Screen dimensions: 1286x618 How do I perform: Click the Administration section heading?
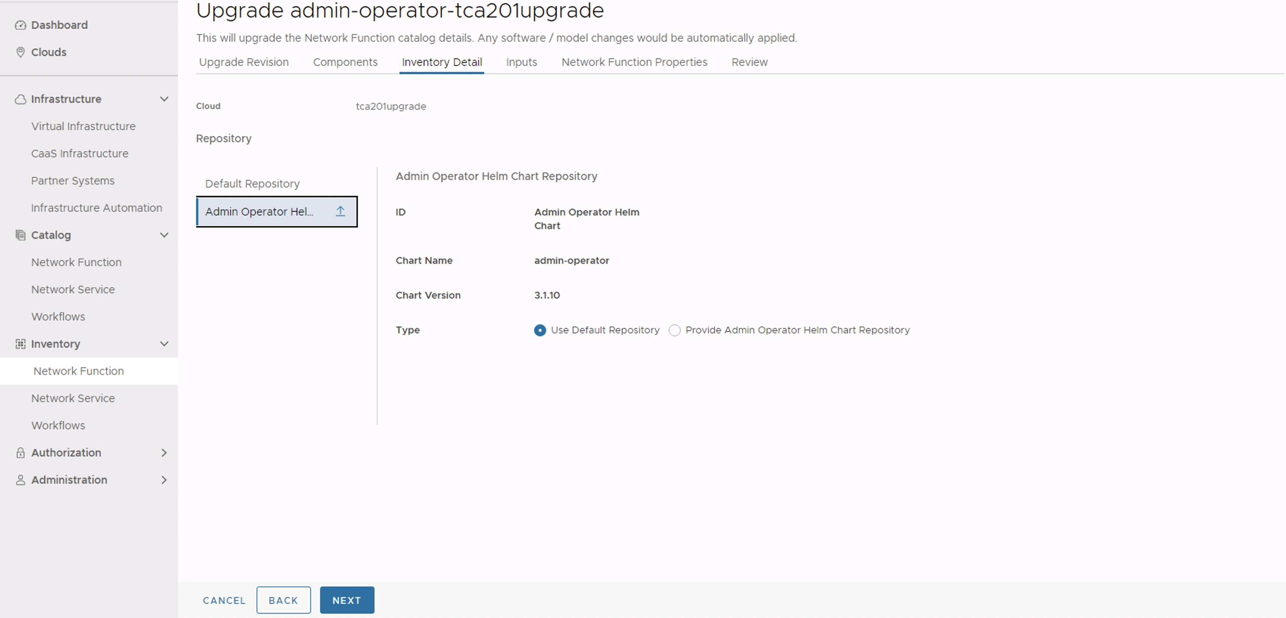point(69,480)
